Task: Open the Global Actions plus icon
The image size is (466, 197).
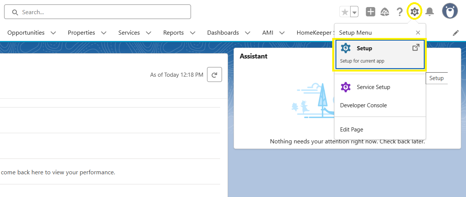Action: 370,12
